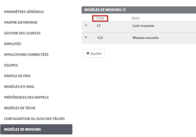Go to Propre entreprise section

(21, 22)
